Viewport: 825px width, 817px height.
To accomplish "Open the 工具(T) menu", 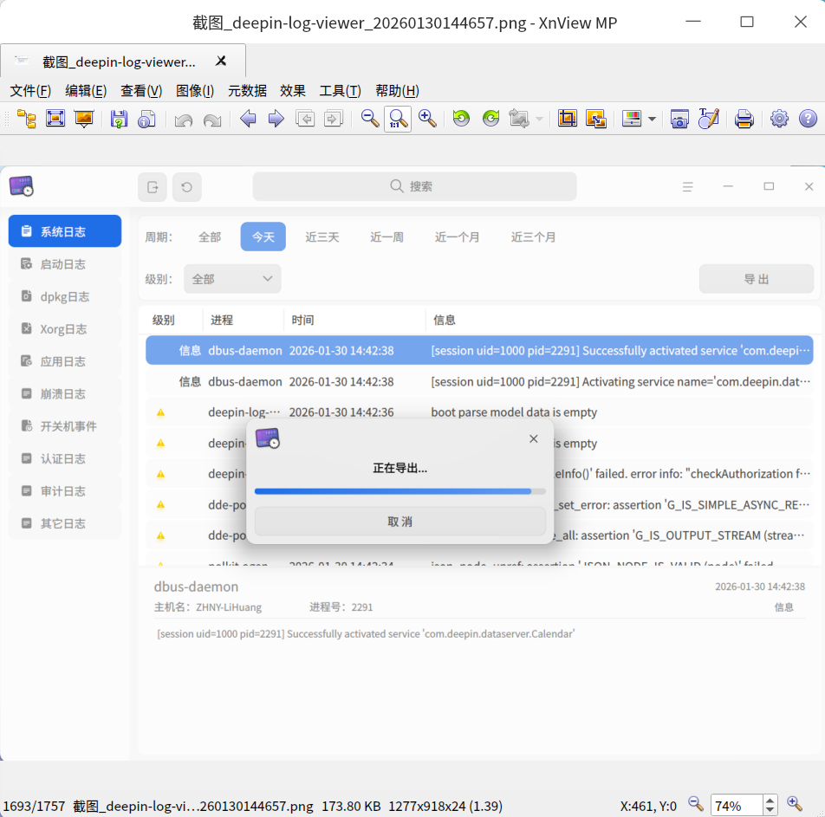I will [340, 90].
